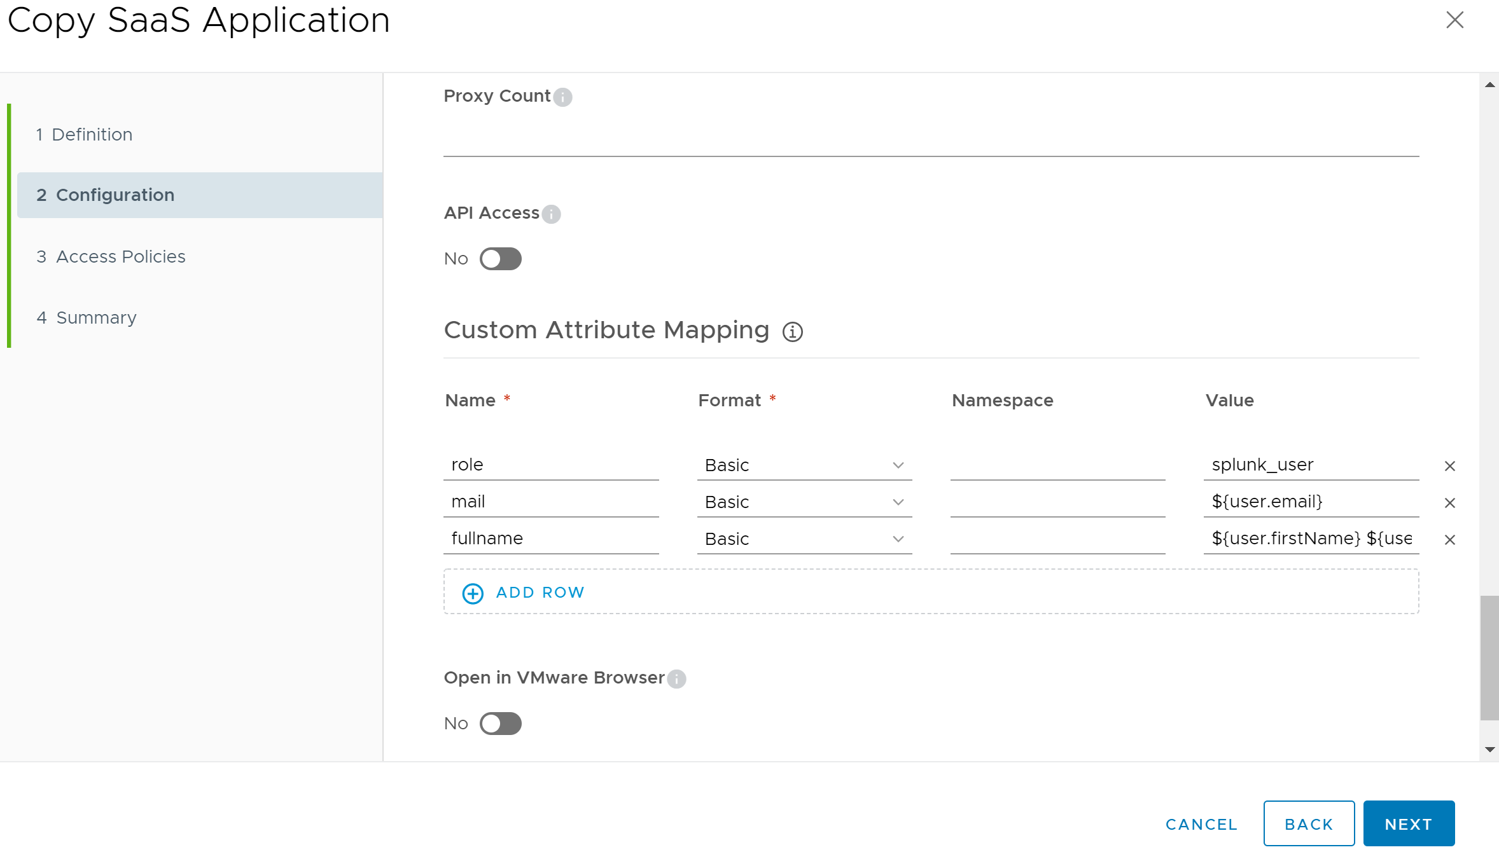Click the plus icon to add row
Screen dimensions: 1499x852
point(473,593)
